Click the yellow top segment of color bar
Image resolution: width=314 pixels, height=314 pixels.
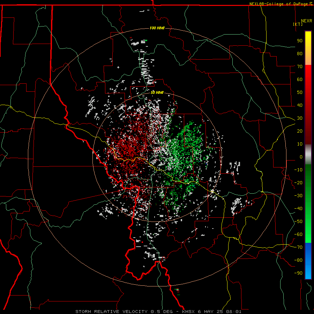point(308,48)
